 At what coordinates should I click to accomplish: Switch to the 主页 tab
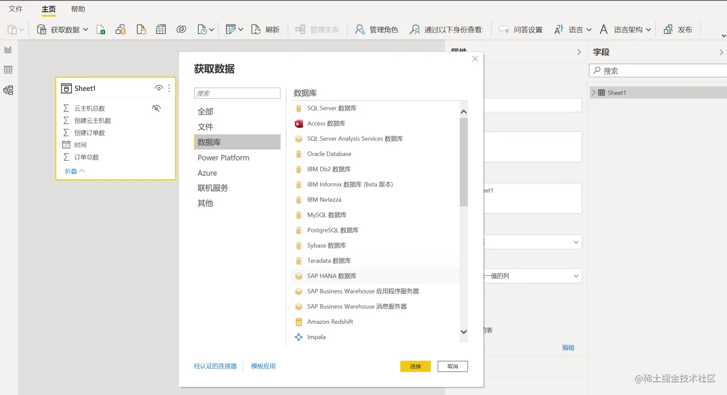[48, 9]
